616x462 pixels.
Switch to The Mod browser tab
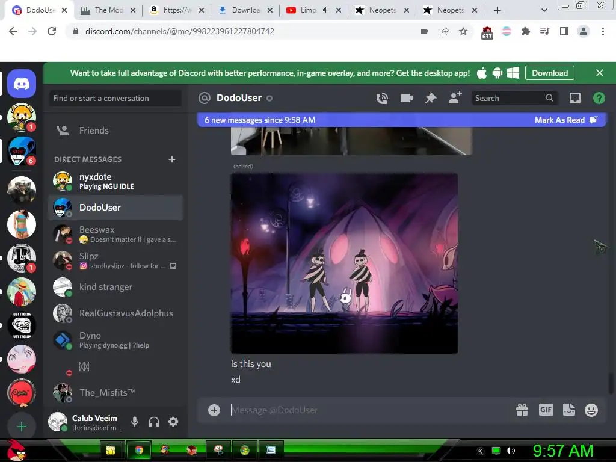(108, 10)
